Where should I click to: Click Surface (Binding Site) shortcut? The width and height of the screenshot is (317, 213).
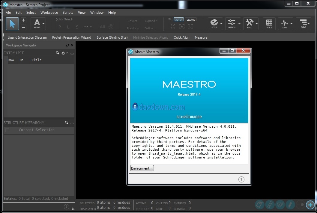coord(112,37)
